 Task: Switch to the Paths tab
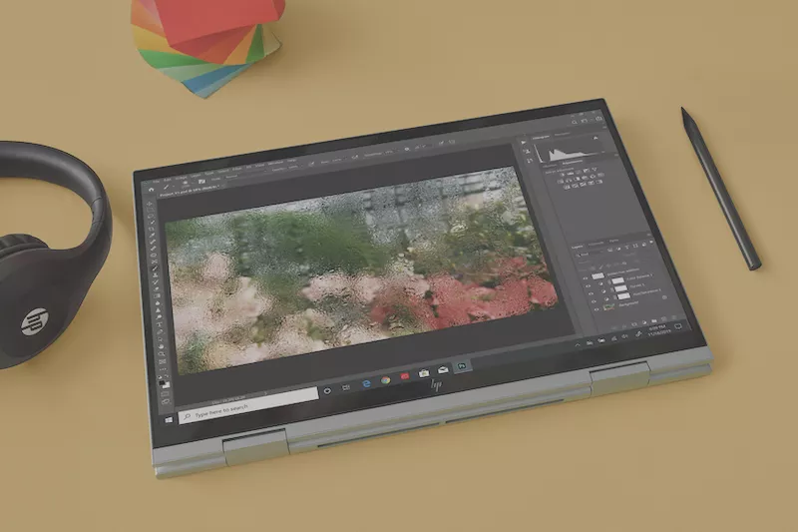613,241
